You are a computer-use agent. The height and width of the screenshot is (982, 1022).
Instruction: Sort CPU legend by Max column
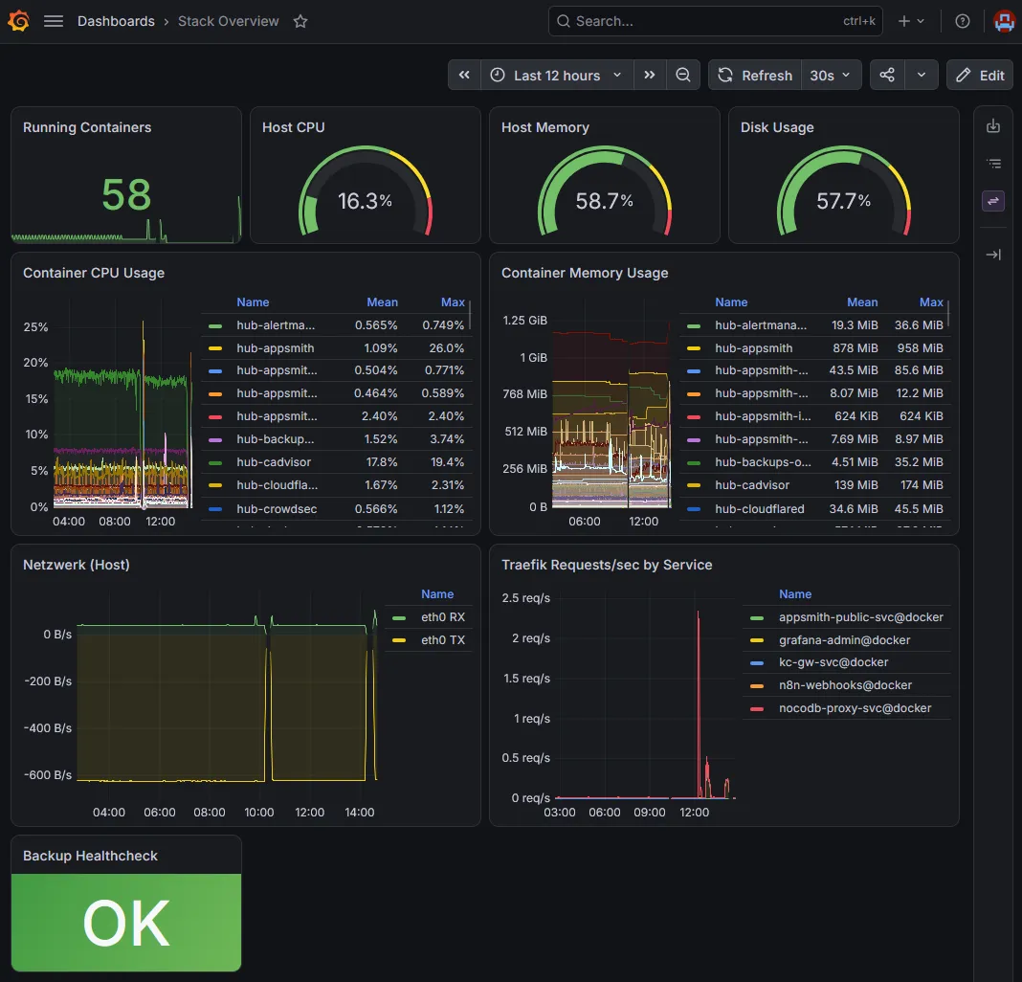click(x=453, y=301)
